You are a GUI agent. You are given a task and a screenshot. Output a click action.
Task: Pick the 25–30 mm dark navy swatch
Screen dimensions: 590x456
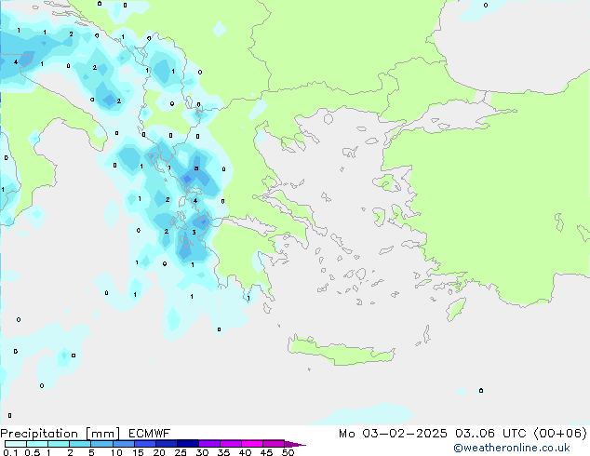(x=187, y=444)
